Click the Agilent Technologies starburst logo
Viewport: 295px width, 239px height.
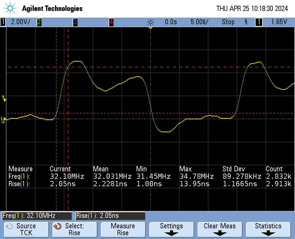tap(11, 8)
